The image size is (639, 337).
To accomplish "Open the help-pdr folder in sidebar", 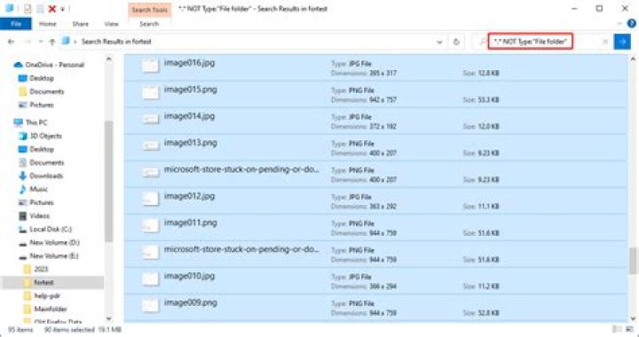I will (x=47, y=296).
